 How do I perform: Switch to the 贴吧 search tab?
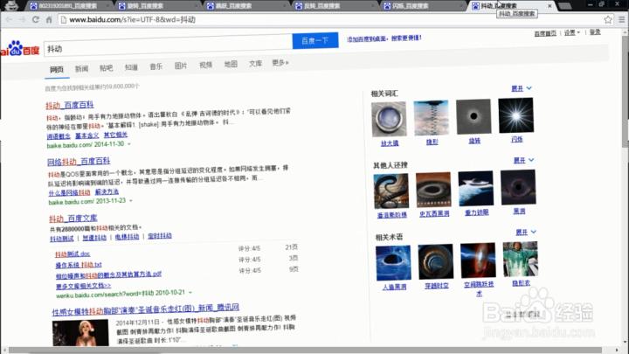coord(107,68)
